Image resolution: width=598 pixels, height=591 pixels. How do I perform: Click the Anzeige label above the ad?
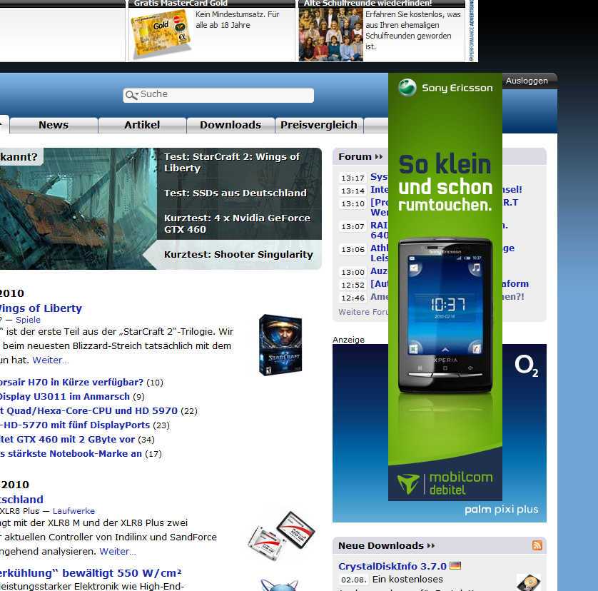tap(348, 340)
